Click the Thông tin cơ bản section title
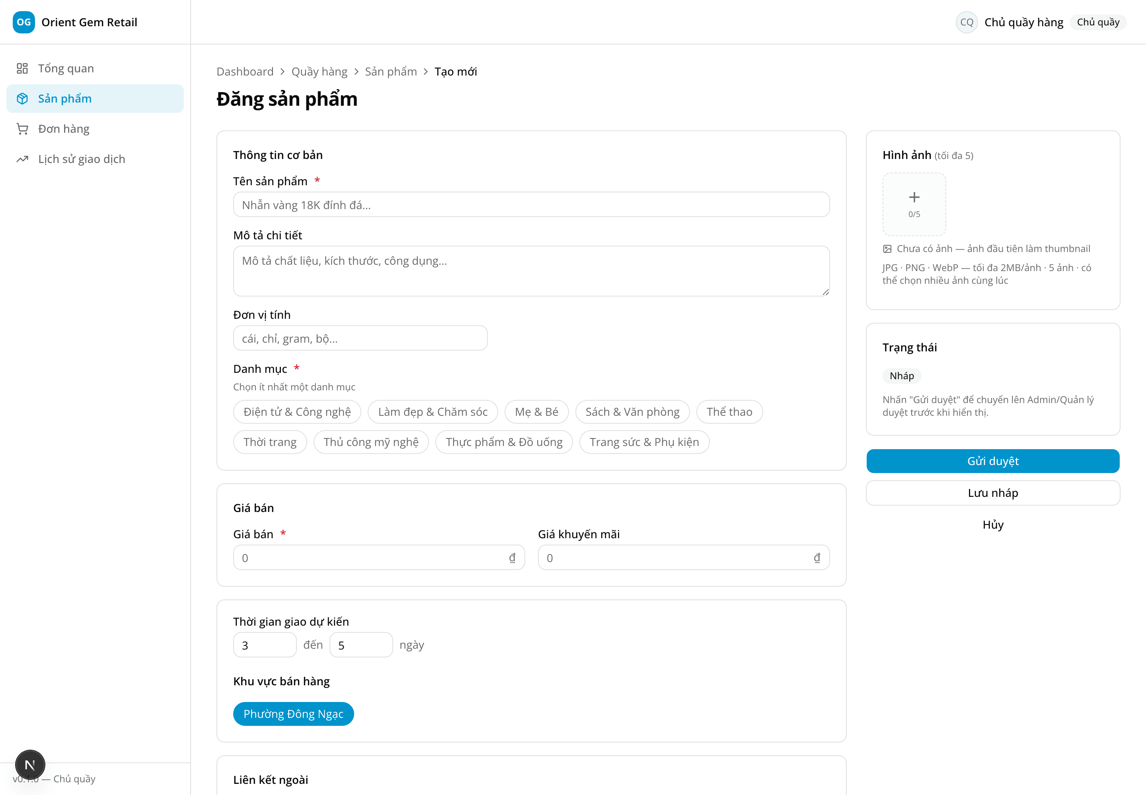This screenshot has height=795, width=1146. (278, 155)
